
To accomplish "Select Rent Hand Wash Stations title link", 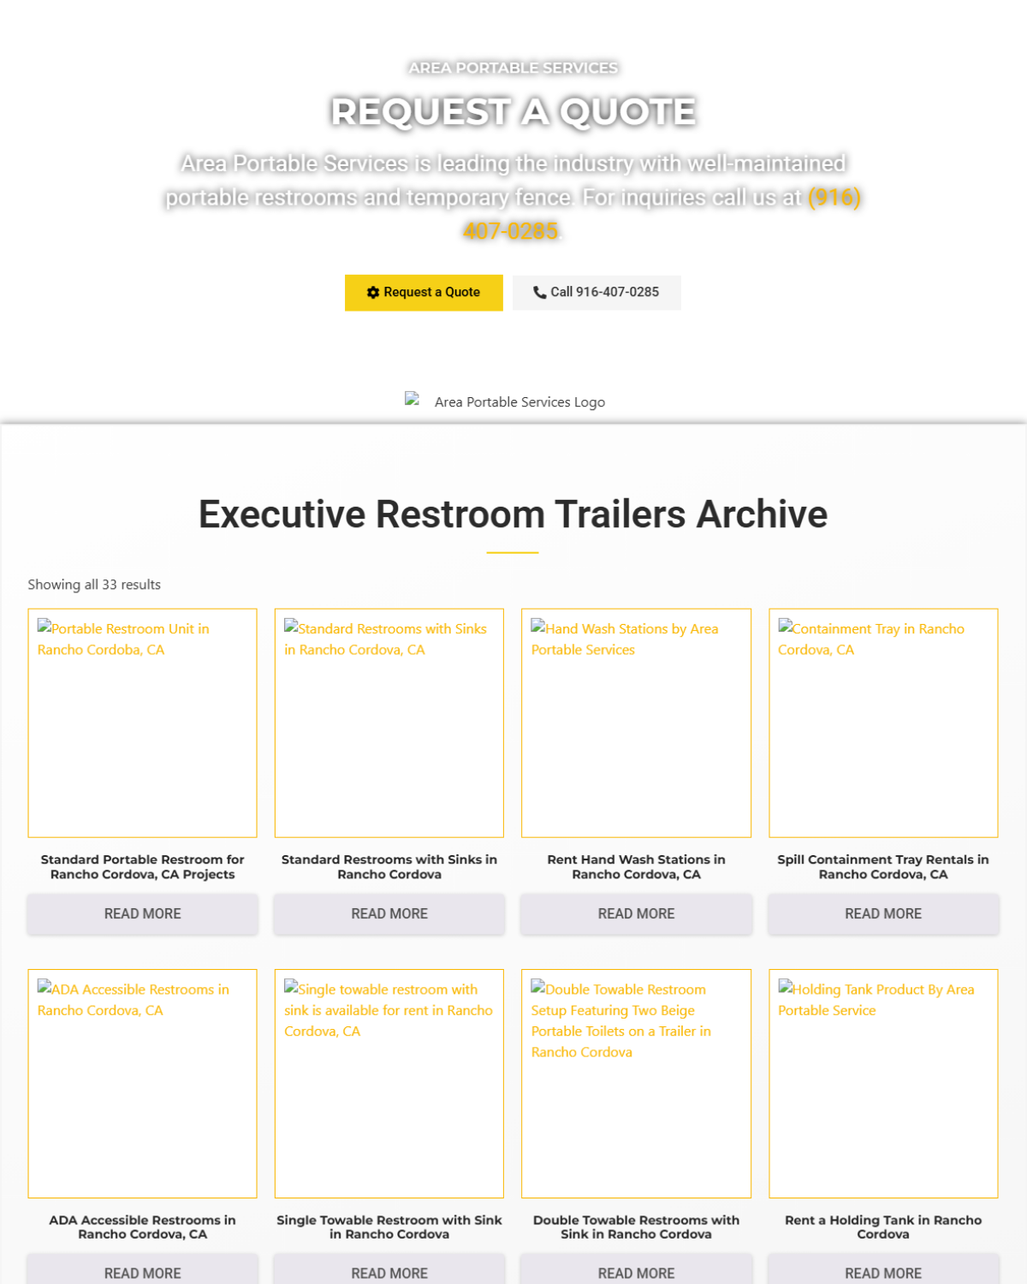I will pos(636,866).
